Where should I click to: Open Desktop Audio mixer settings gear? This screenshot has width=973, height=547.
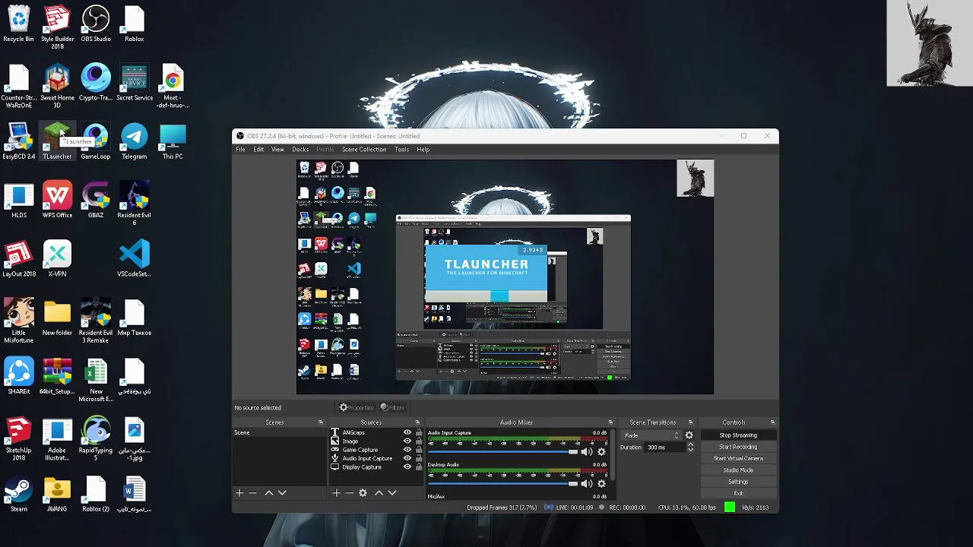(601, 484)
